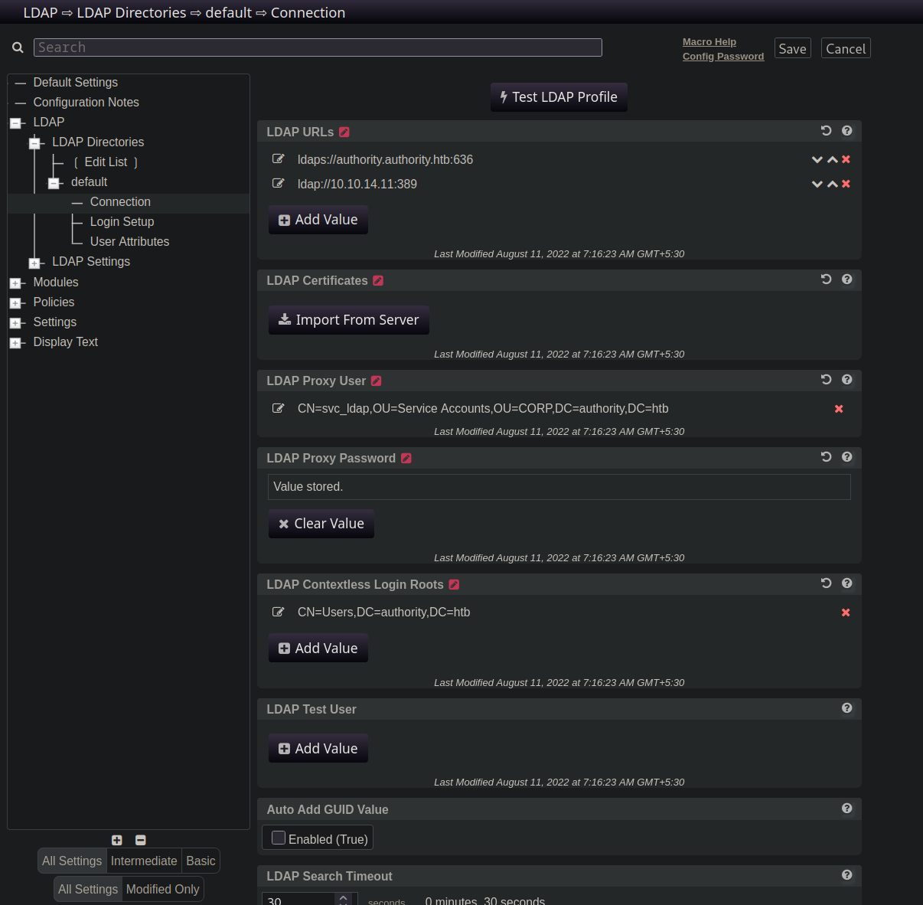Remove the CN=Users contextless login root
This screenshot has width=923, height=905.
pos(846,613)
